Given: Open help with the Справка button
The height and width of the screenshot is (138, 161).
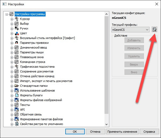Looking at the screenshot, I should pos(149,132).
